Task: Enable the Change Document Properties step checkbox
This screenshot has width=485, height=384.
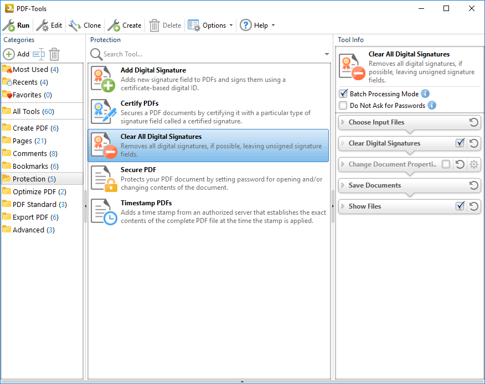Action: pos(446,164)
